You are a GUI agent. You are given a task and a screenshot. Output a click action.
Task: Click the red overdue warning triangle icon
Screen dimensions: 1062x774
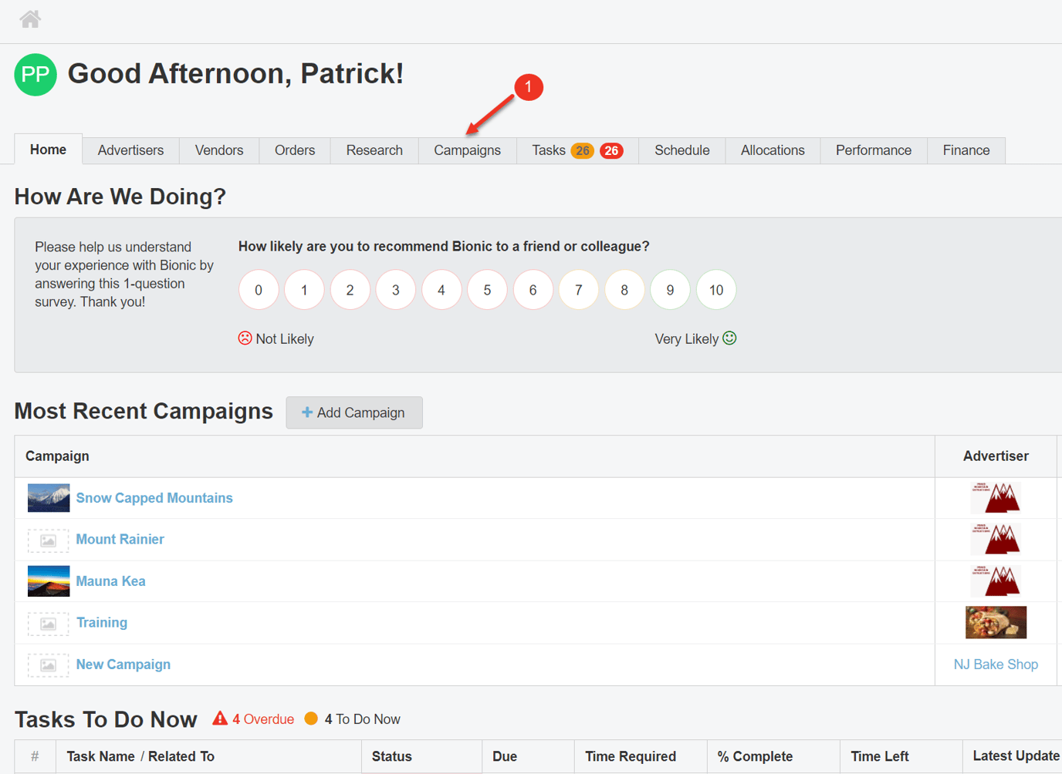(221, 718)
